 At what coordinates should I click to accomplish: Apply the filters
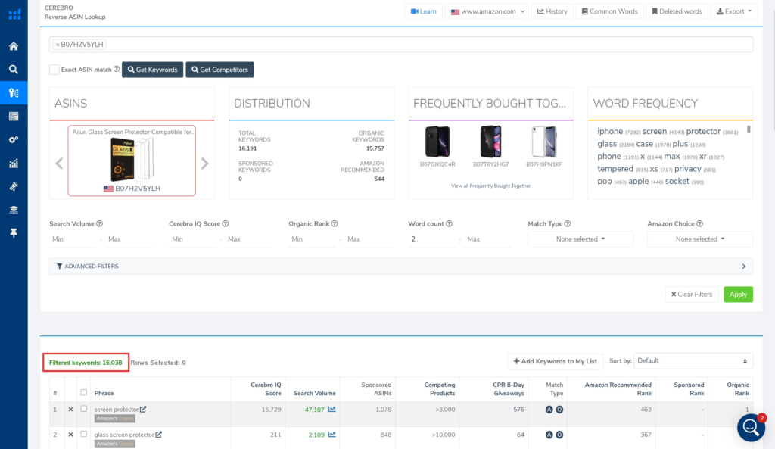tap(738, 295)
